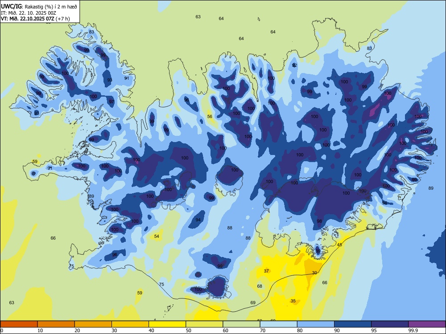Click the light blue 70–80 legend swatch
This screenshot has height=334, width=446.
pyautogui.click(x=278, y=324)
